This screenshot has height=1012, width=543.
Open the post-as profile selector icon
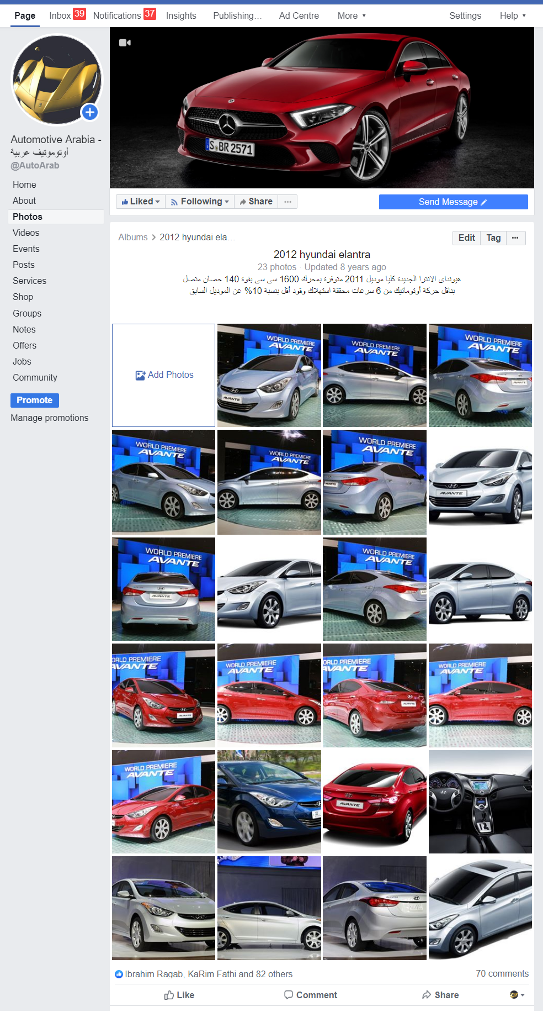click(x=517, y=995)
